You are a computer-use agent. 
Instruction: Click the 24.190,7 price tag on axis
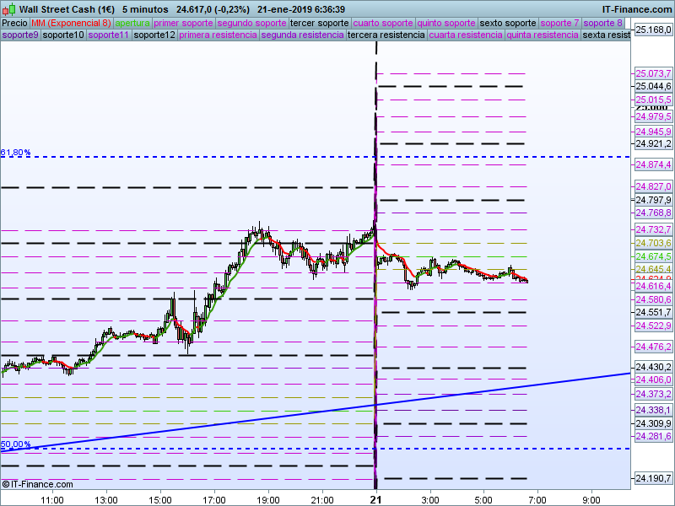coord(652,479)
